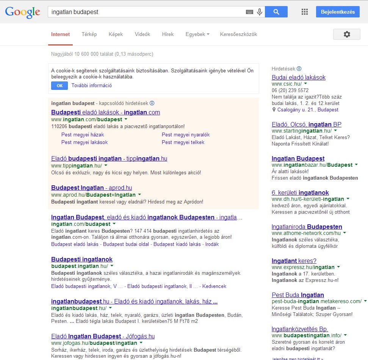Open the További információ link
Screen dimensions: 368x360
pyautogui.click(x=92, y=85)
